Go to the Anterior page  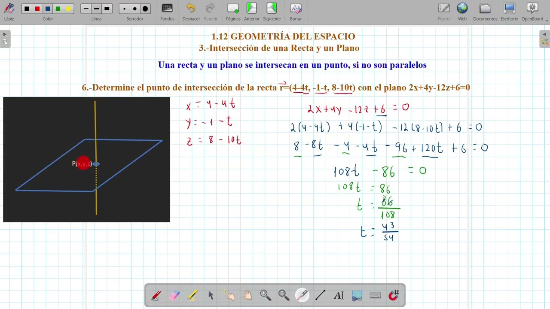(252, 11)
